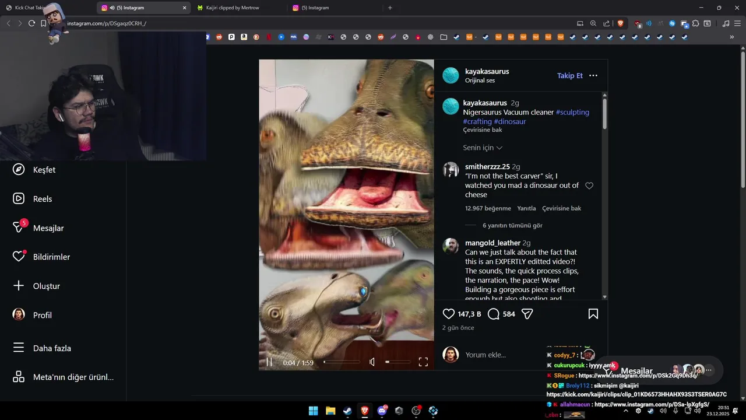
Task: Click the browser back arrow
Action: 8,23
